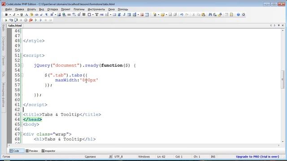287x161 pixels.
Task: Click the first blue step arrow in debug toolbar
Action: [36, 20]
